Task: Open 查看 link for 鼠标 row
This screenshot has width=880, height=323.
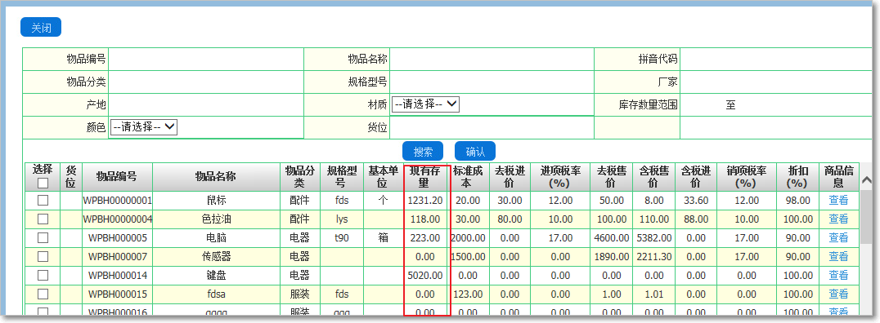Action: 838,200
